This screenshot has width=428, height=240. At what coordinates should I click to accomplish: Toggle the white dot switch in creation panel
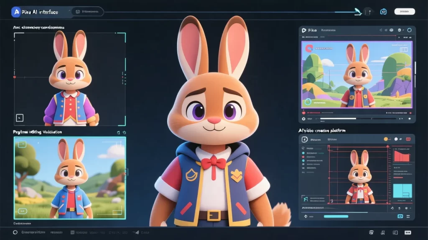pyautogui.click(x=395, y=139)
